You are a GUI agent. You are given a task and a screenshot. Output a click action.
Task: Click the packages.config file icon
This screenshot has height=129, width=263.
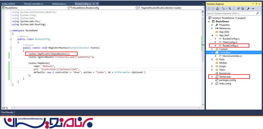pos(217,80)
